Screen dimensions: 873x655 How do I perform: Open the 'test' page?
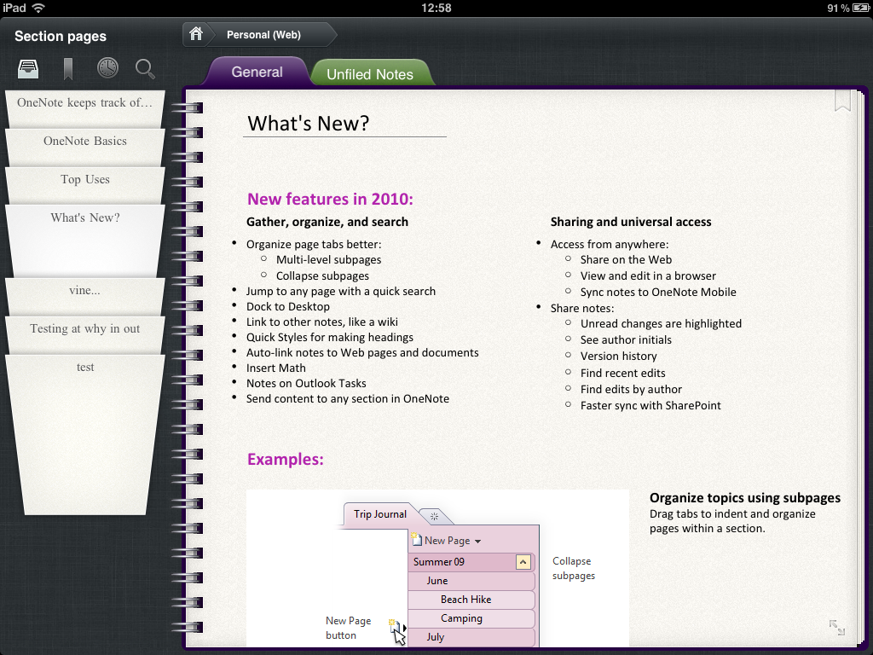[x=84, y=434]
